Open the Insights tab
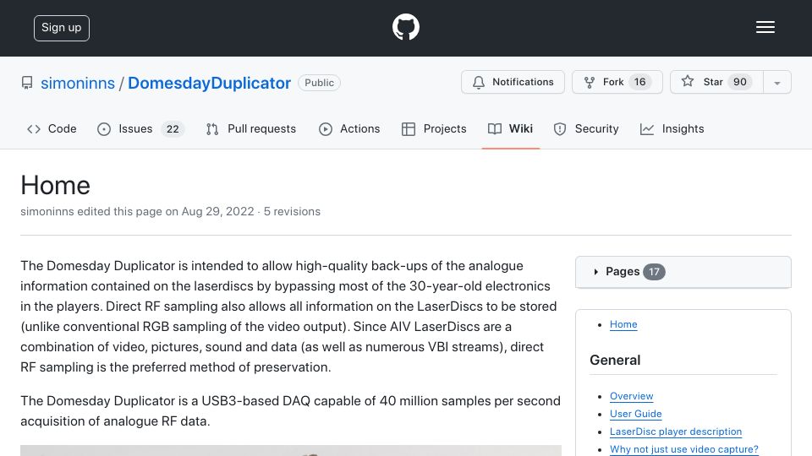Image resolution: width=812 pixels, height=456 pixels. [672, 128]
